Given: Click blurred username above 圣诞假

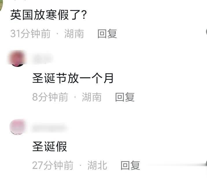Looking at the screenshot, I should pos(50,127).
